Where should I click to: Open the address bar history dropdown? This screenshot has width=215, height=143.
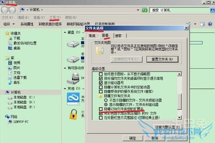138,10
